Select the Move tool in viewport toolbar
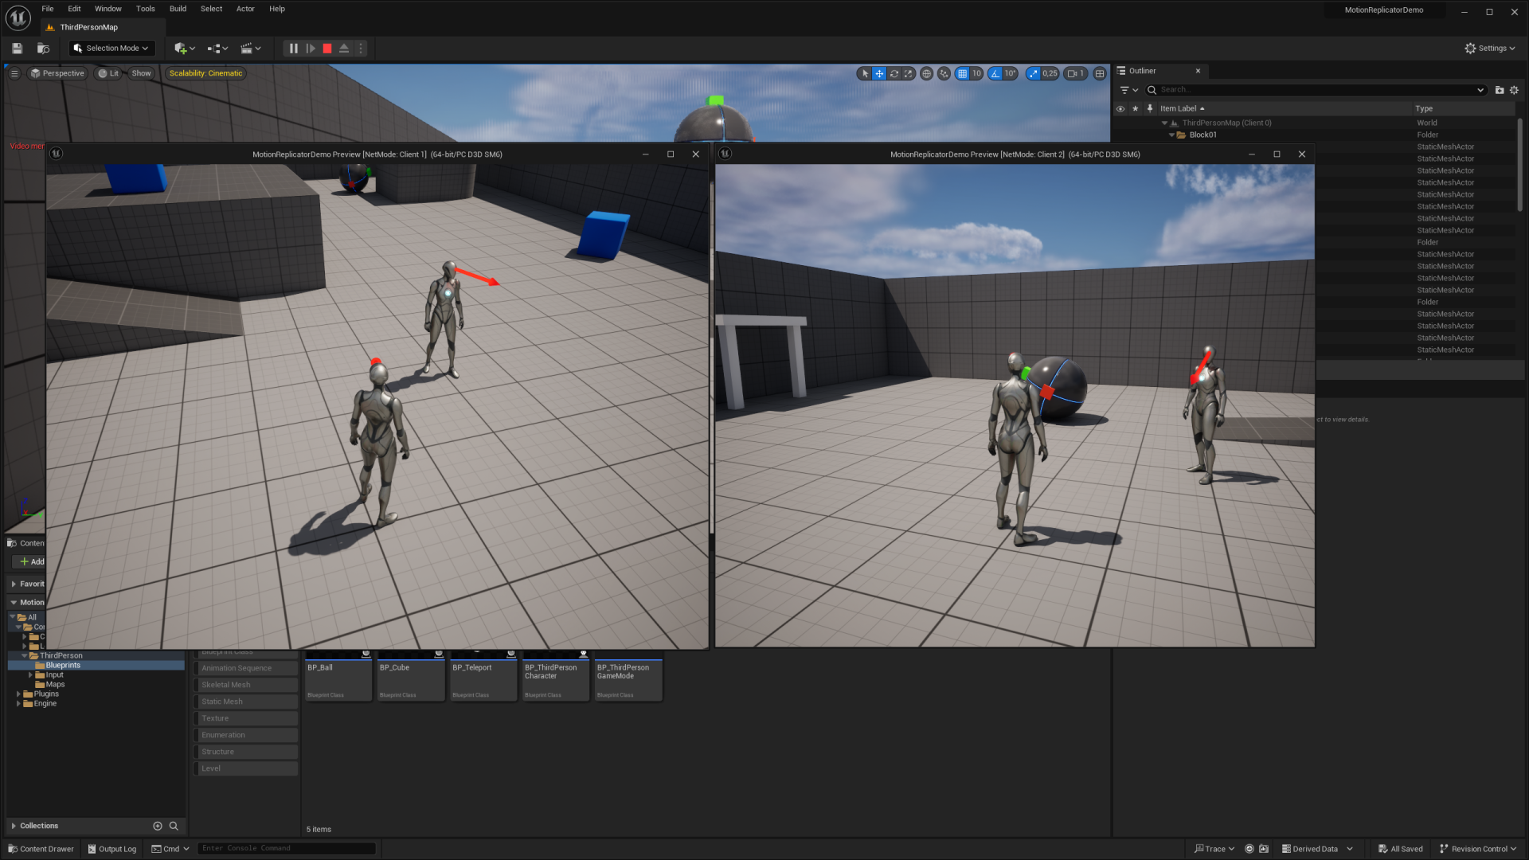This screenshot has width=1529, height=860. tap(879, 73)
